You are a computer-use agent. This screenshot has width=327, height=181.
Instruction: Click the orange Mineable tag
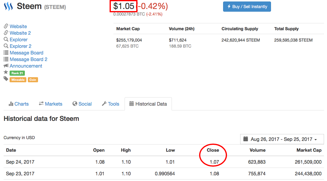point(18,80)
